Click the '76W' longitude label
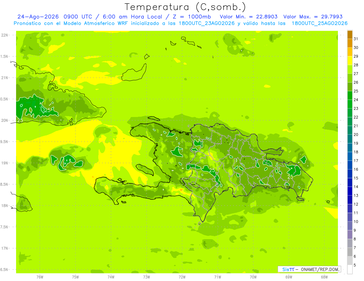 [x=40, y=277]
